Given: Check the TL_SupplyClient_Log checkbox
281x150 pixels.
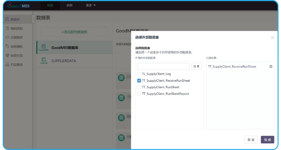Looking at the screenshot, I should click(139, 74).
